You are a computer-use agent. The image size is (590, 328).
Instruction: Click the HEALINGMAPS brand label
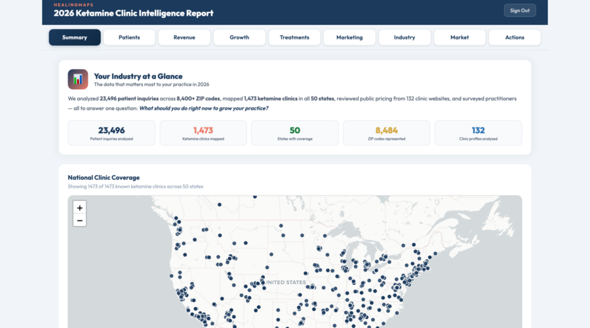tap(73, 5)
